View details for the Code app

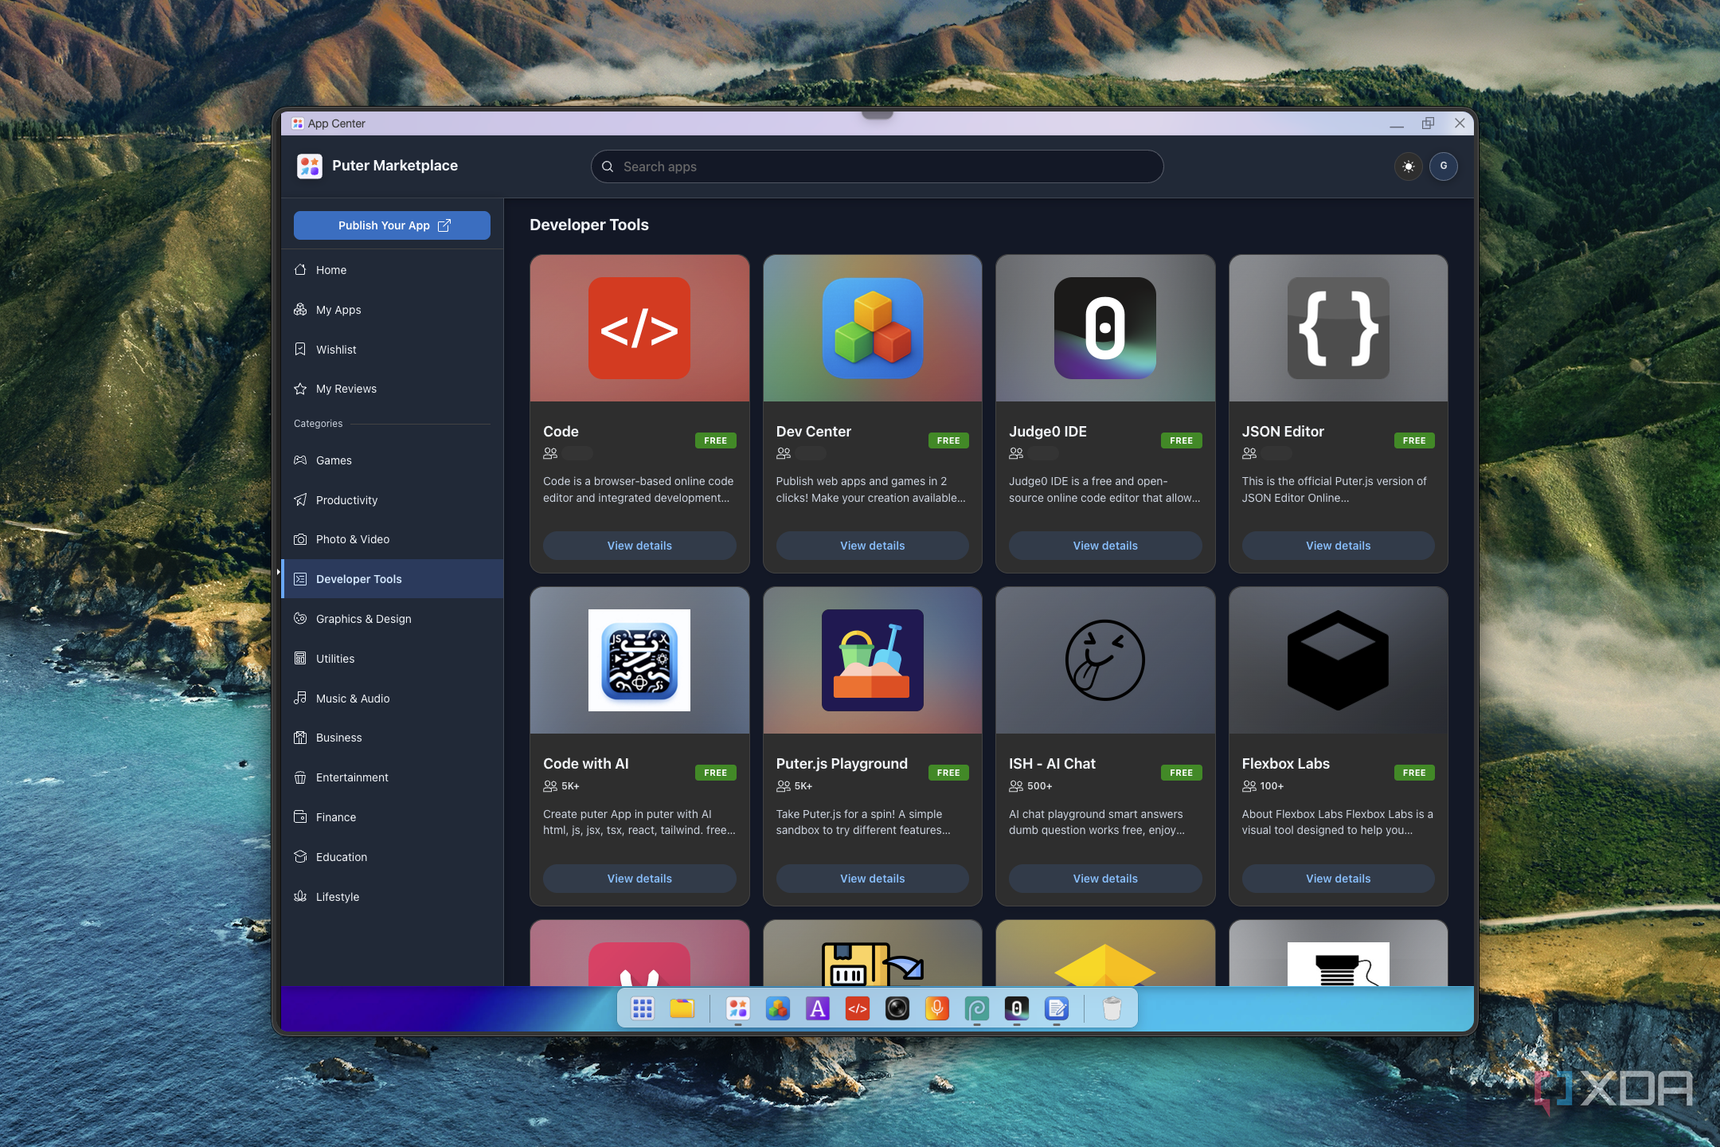pos(639,546)
